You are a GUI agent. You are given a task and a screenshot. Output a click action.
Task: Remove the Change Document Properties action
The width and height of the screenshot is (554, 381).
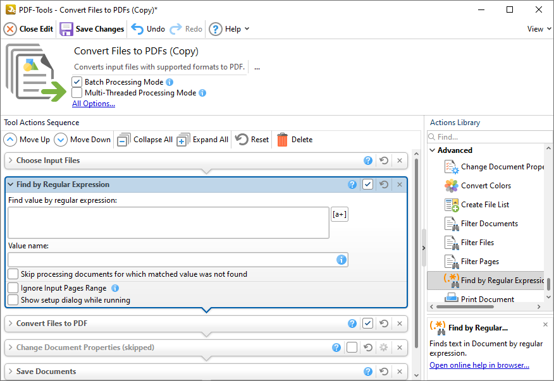400,348
